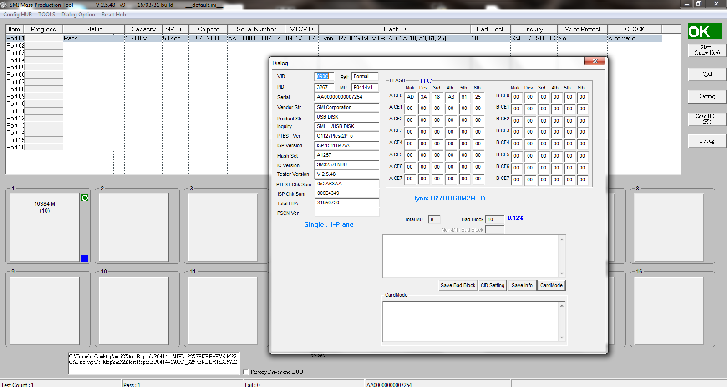Click the file path log text box

click(154, 364)
